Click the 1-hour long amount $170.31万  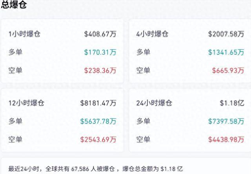pos(100,52)
